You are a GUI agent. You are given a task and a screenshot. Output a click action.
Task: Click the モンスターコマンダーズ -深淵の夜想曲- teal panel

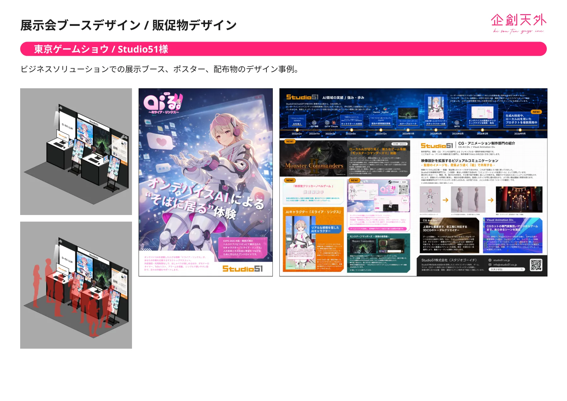point(379,253)
